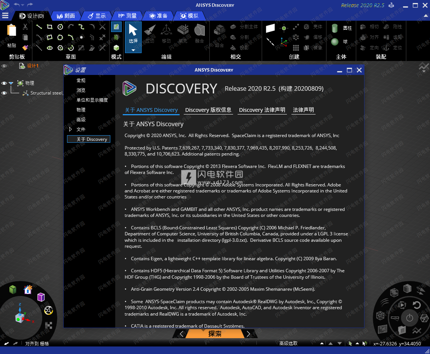The height and width of the screenshot is (354, 430).
Task: Select 关于 Discovery in settings sidebar
Action: tap(89, 139)
